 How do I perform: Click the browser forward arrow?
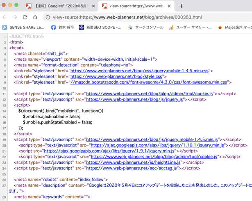[15, 17]
